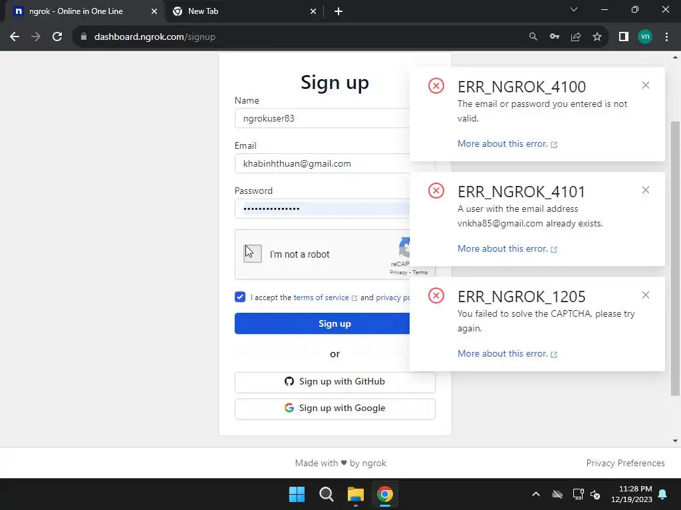Open the terms of service link
Screen dimensions: 681x510
pyautogui.click(x=325, y=297)
